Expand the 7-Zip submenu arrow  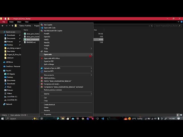(91, 49)
